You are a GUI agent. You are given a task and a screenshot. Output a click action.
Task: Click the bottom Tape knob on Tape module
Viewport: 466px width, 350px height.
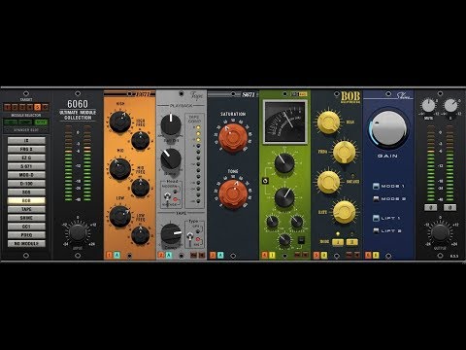[x=171, y=233]
